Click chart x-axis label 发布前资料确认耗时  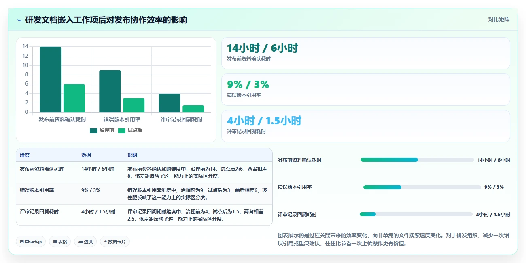(x=62, y=120)
